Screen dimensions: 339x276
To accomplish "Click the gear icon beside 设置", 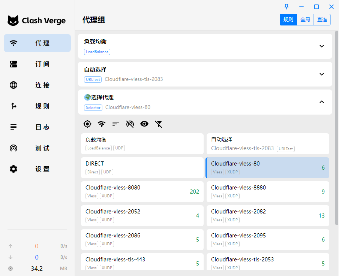I will (13, 169).
